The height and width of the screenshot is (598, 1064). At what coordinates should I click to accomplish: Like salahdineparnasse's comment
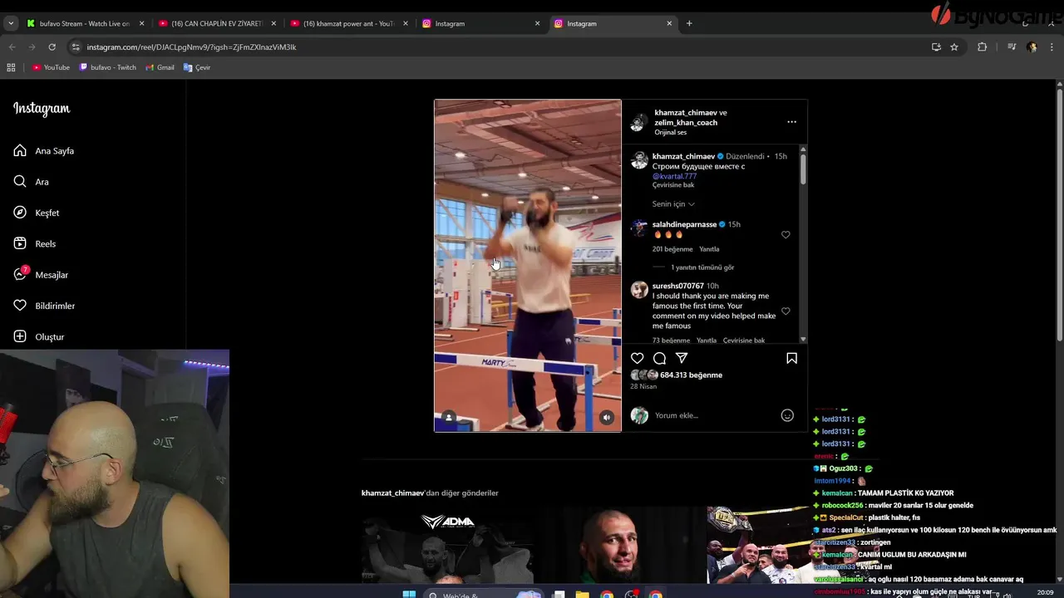786,235
